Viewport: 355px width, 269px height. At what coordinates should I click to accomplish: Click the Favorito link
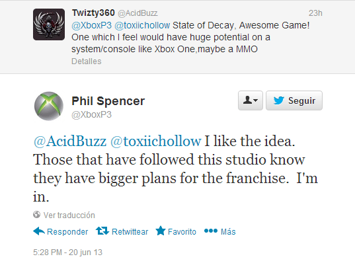pyautogui.click(x=182, y=231)
